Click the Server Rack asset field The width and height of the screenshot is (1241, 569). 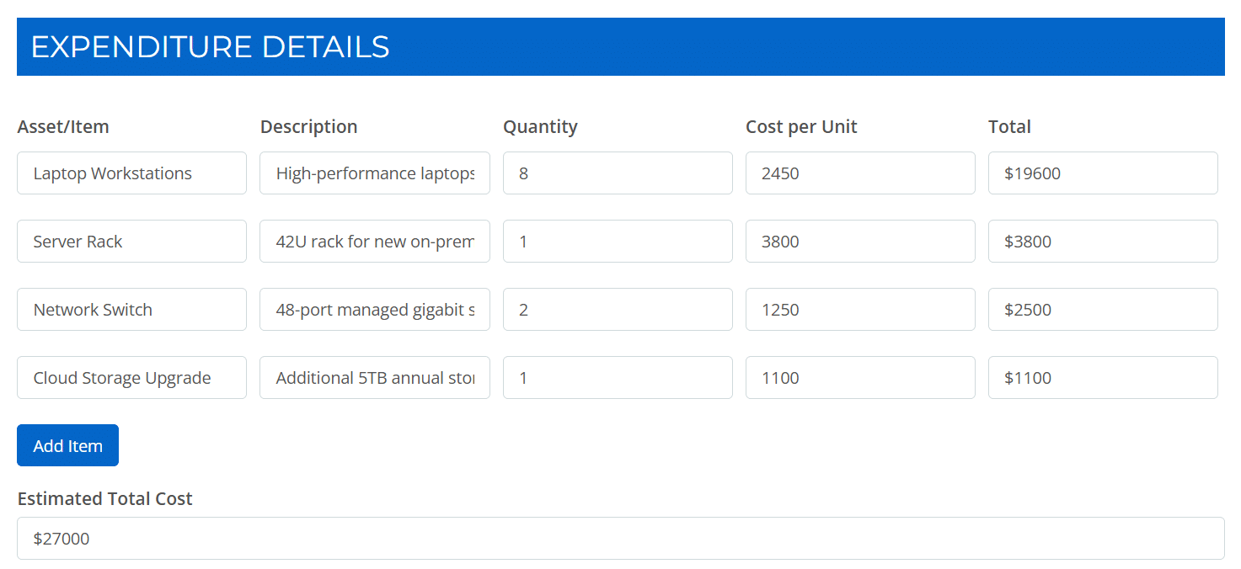coord(131,241)
